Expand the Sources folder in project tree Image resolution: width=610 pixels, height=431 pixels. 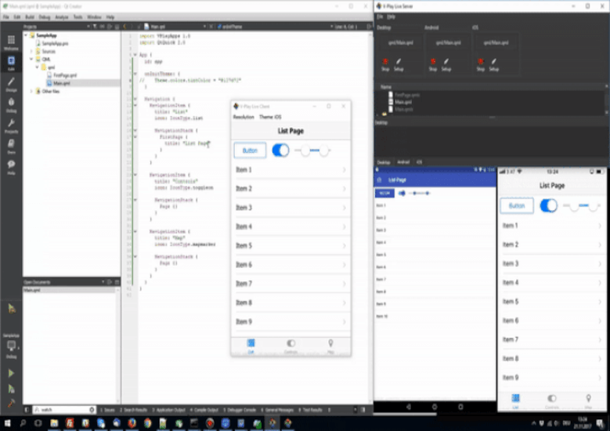(x=31, y=51)
